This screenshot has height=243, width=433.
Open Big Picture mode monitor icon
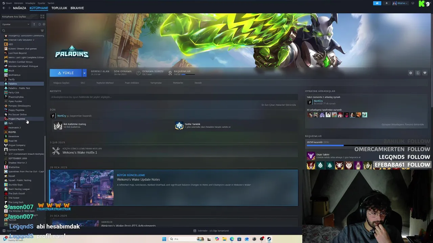coord(413,3)
